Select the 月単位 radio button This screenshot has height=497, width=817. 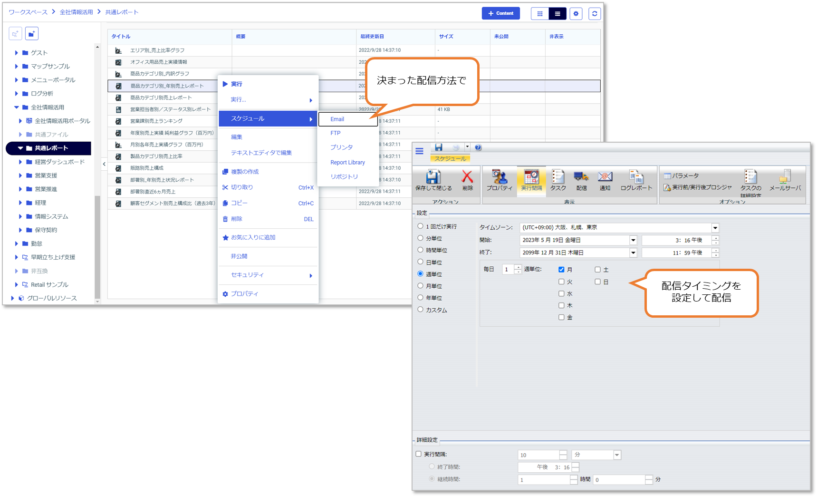tap(420, 285)
